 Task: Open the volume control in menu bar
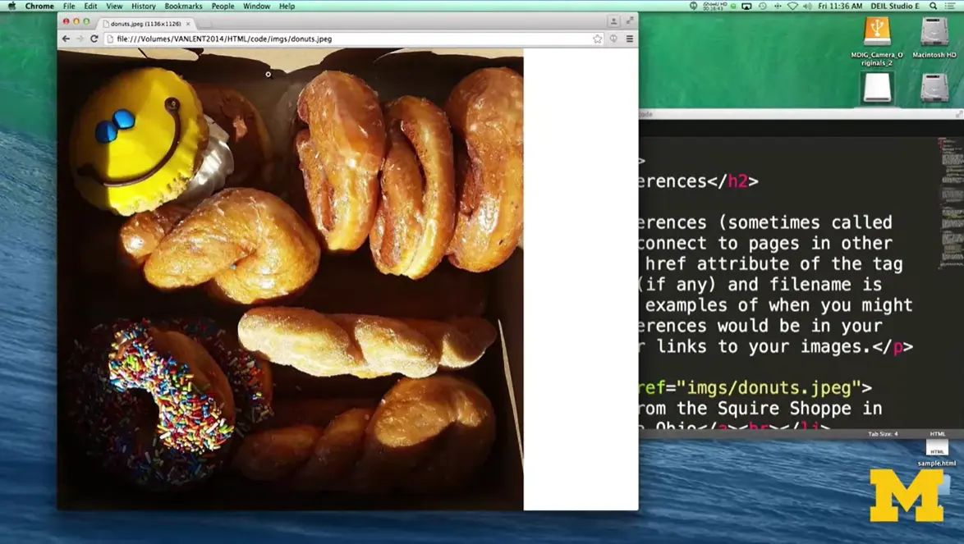pyautogui.click(x=807, y=6)
